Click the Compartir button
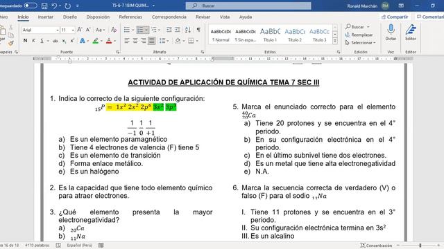444x249 pixels. (x=395, y=17)
